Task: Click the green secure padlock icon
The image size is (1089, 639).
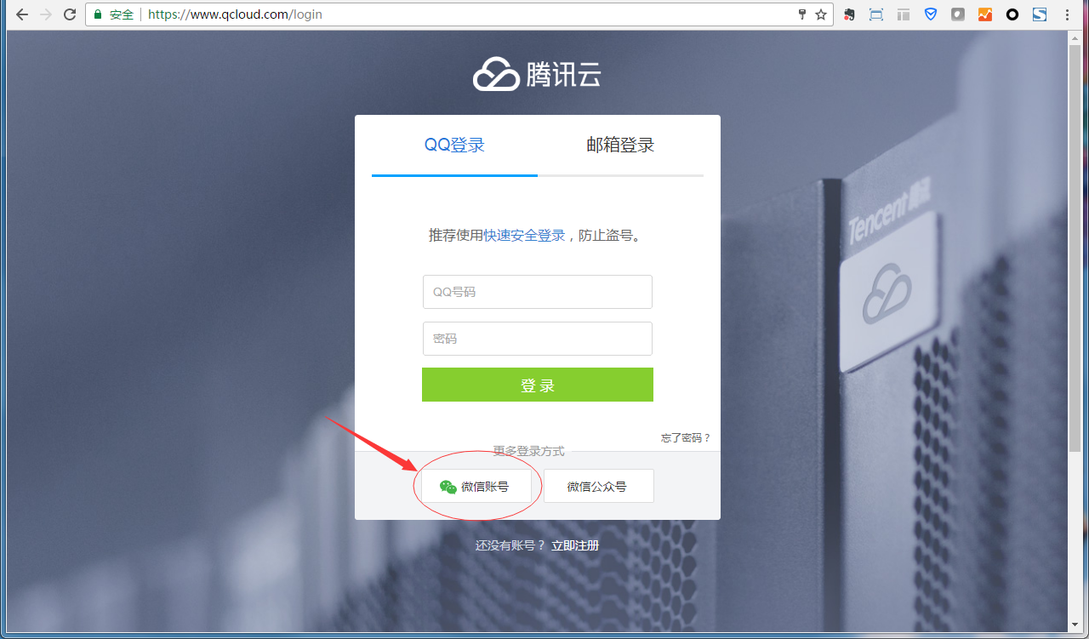Action: [98, 14]
